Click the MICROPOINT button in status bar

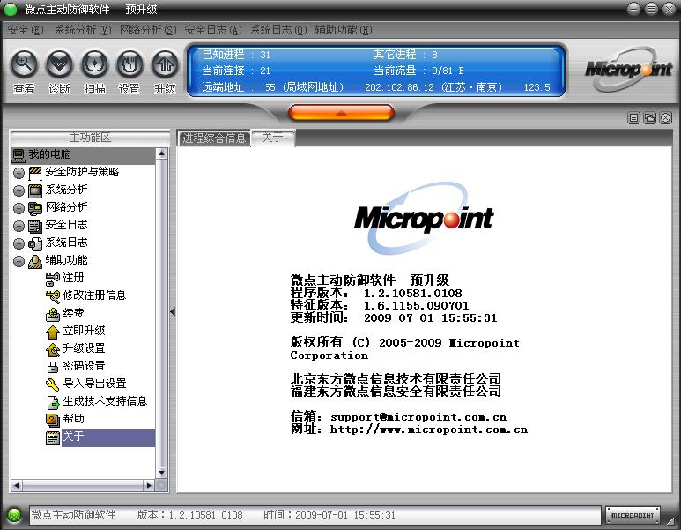633,515
